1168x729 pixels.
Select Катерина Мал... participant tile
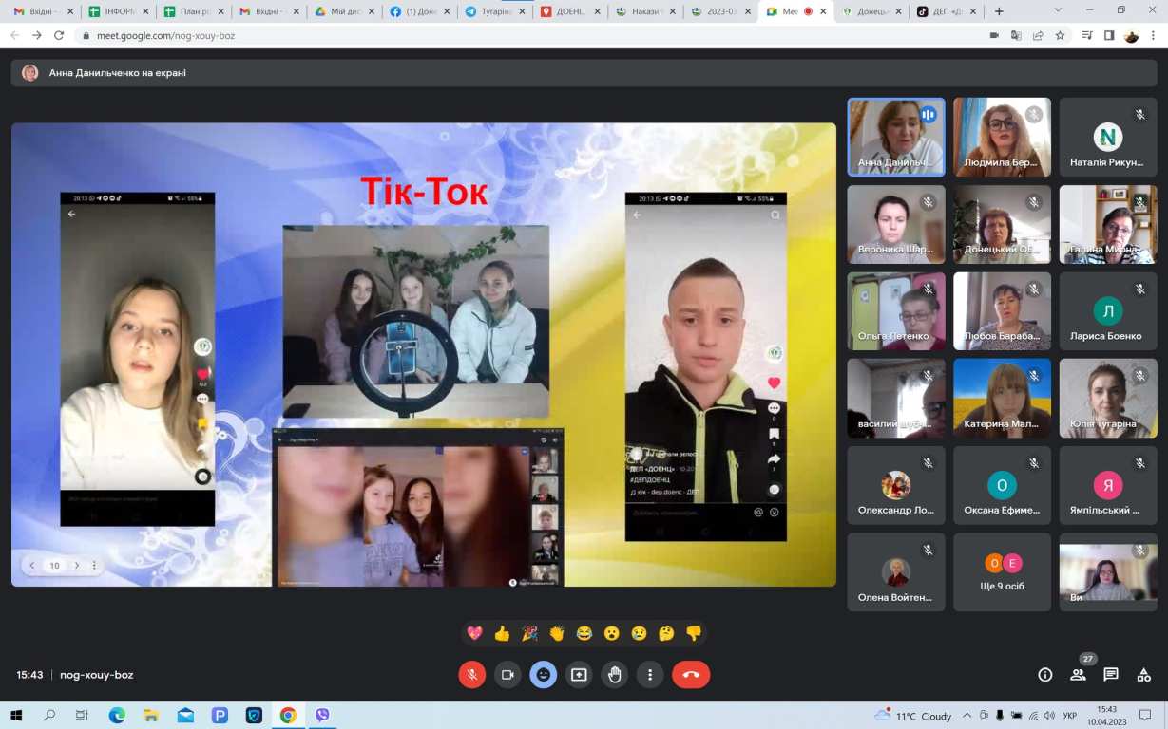1002,399
